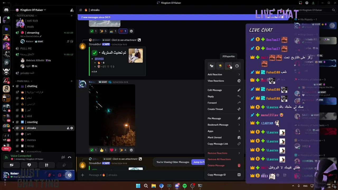
Task: Toggle sparkles reaction with count 4
Action: 123,150
